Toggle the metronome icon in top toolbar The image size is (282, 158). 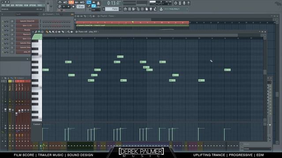tap(60, 2)
